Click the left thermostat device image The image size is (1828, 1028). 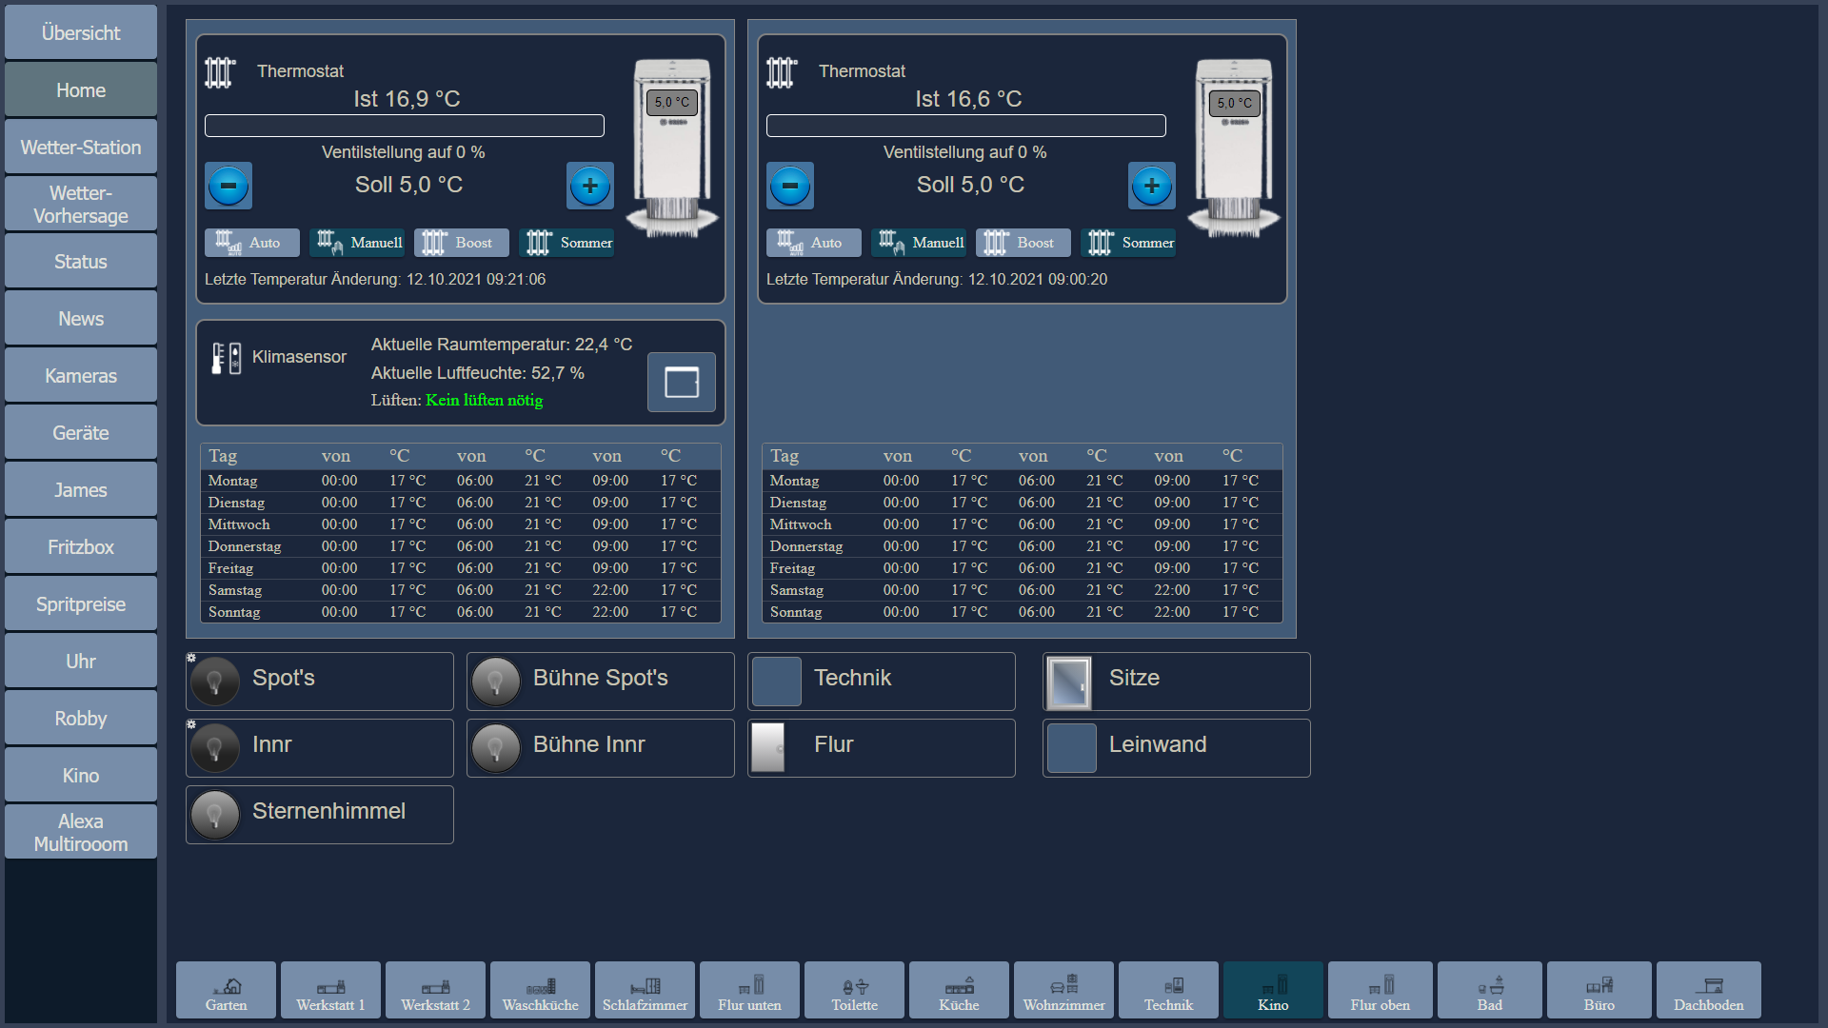click(672, 148)
